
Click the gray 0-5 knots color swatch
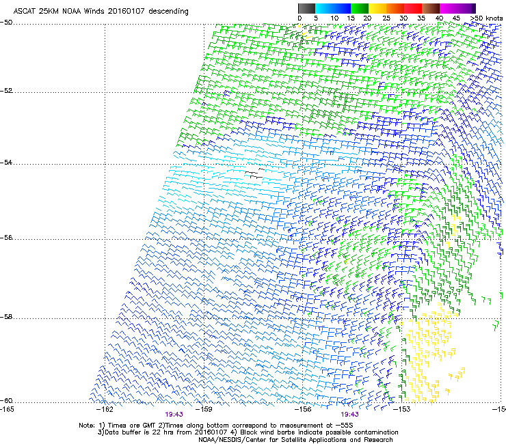tap(306, 8)
